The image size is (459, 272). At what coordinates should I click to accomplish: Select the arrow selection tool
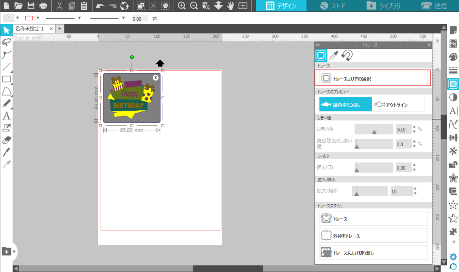coord(6,30)
